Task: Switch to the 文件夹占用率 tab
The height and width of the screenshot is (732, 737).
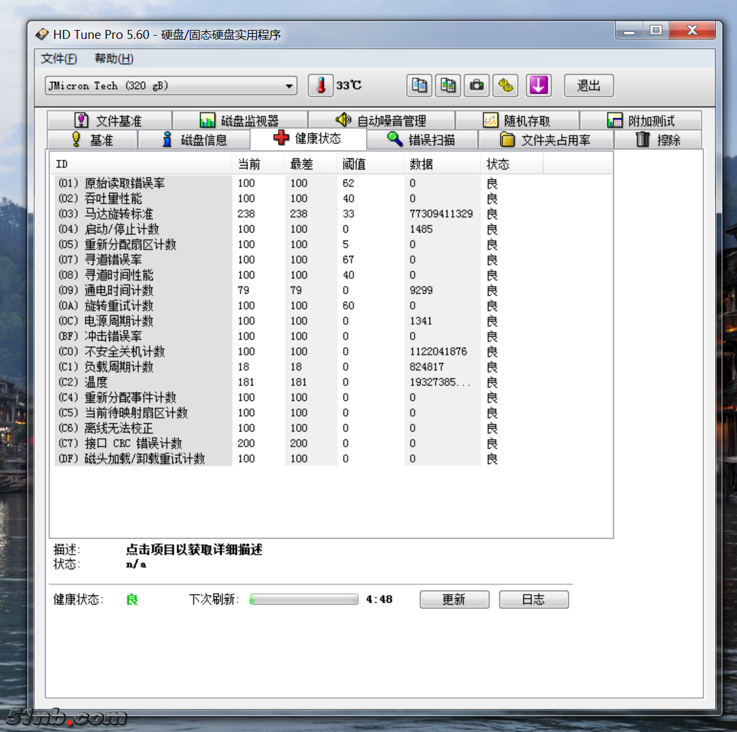Action: [x=546, y=140]
